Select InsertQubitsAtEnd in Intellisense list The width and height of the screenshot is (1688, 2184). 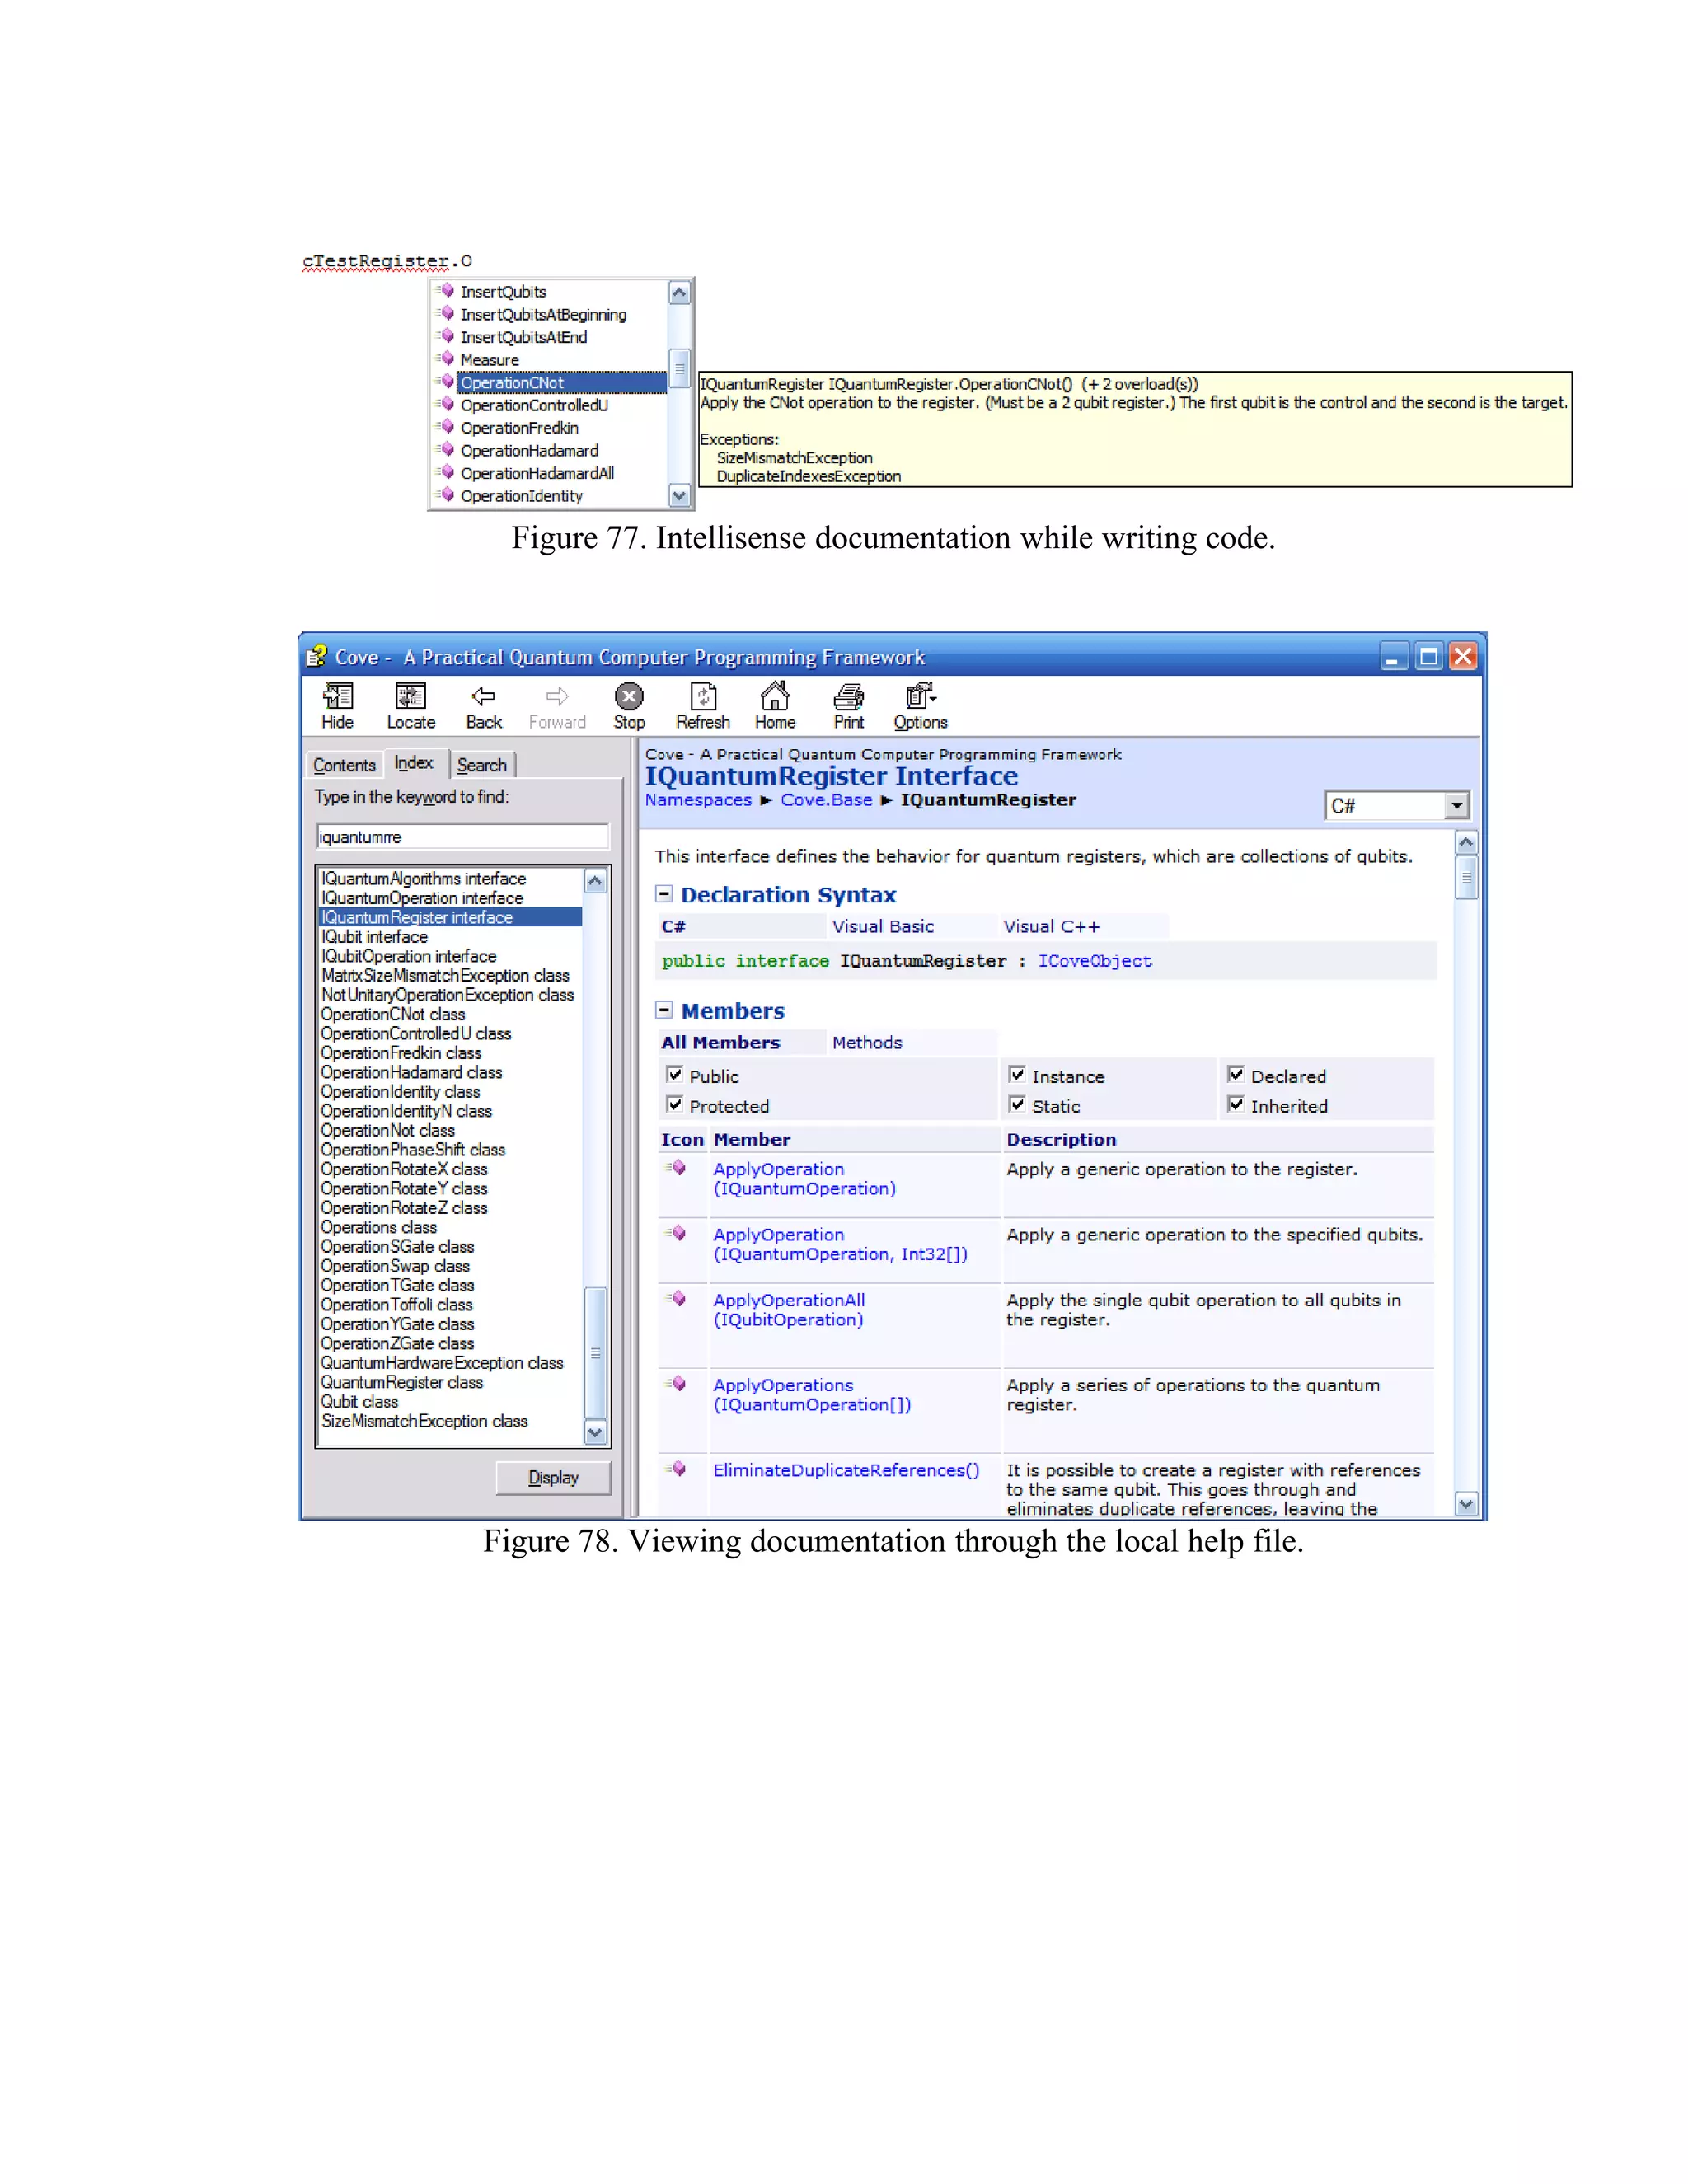pos(523,337)
